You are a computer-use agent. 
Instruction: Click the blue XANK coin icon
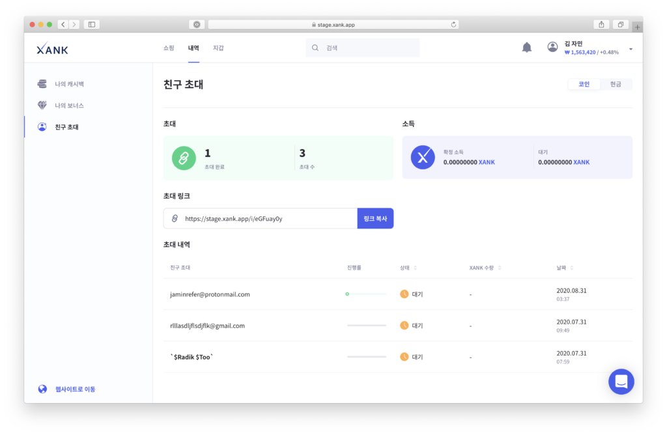422,158
